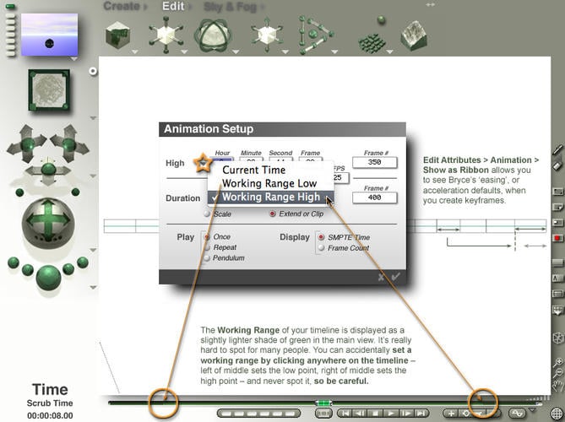Click the Randomize tool icon

click(x=372, y=36)
